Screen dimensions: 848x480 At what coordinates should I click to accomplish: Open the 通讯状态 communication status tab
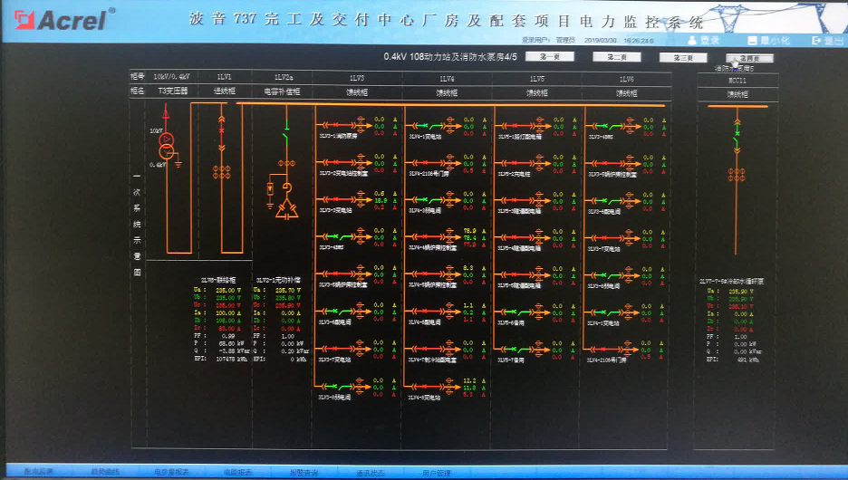pyautogui.click(x=370, y=473)
